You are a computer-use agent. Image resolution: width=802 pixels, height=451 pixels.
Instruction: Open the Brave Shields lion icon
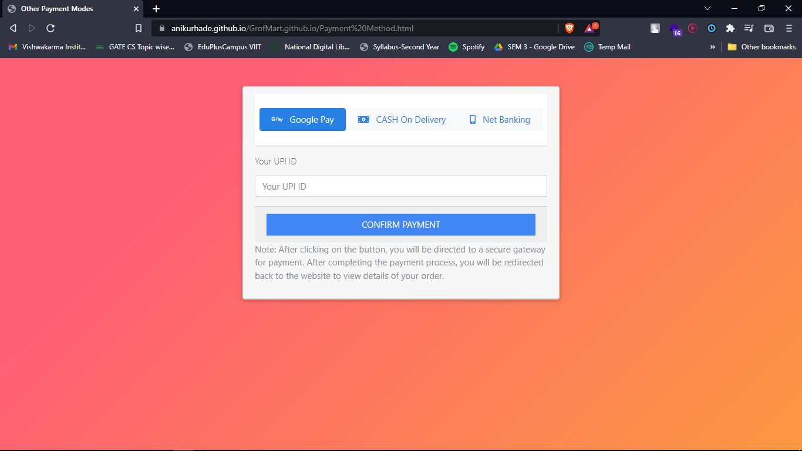[569, 28]
